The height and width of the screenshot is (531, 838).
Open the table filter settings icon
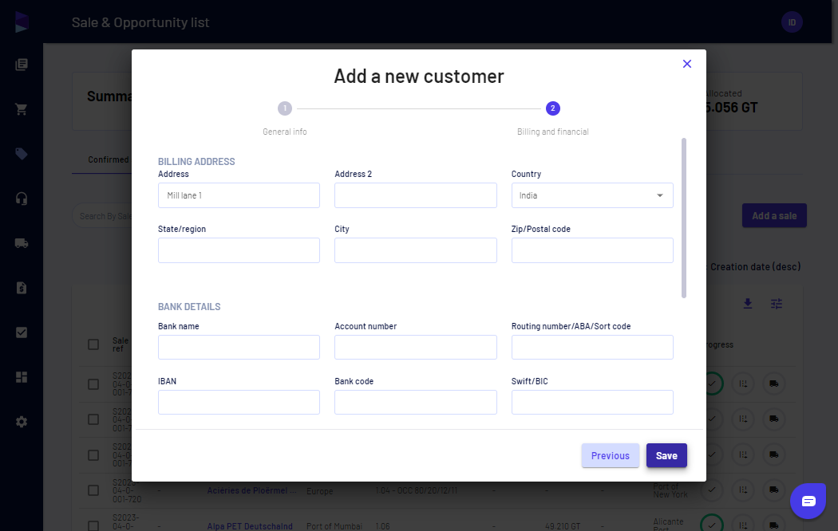tap(776, 304)
